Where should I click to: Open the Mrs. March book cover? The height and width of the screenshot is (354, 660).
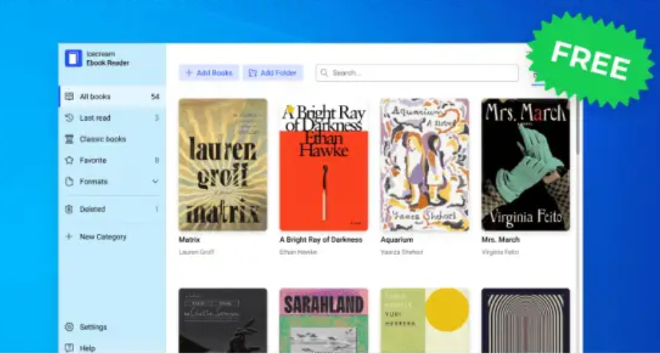(x=526, y=164)
